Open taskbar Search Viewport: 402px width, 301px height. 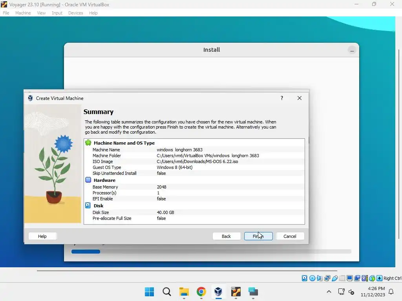(166, 292)
